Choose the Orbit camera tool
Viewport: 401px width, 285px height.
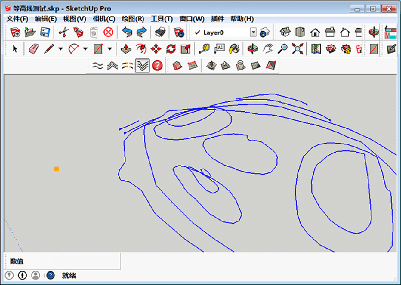coord(252,49)
